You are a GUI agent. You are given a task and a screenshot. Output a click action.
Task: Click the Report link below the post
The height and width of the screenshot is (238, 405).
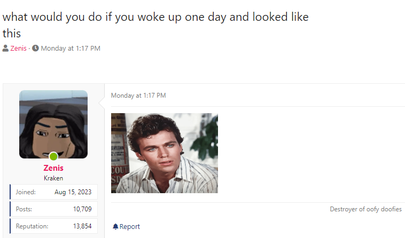[x=130, y=226]
